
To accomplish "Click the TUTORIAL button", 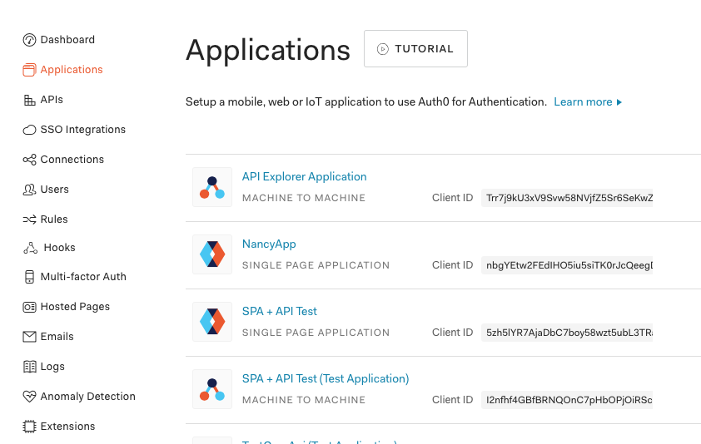I will tap(415, 49).
